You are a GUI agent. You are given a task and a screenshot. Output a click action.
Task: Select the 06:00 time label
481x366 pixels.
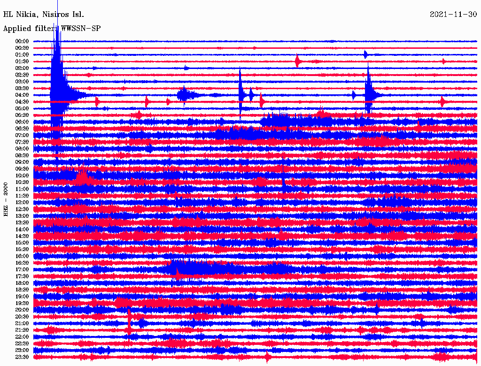tap(22, 122)
